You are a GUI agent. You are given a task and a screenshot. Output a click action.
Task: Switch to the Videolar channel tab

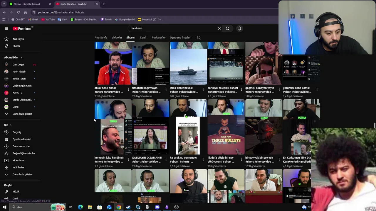tap(117, 38)
